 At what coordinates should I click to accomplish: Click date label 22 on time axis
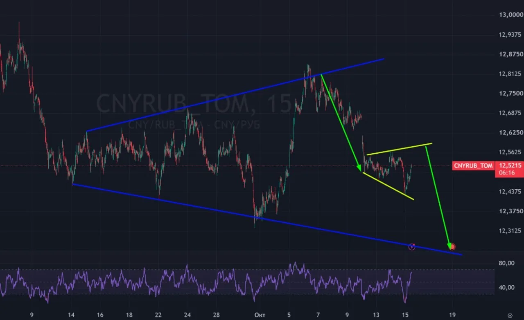158,315
